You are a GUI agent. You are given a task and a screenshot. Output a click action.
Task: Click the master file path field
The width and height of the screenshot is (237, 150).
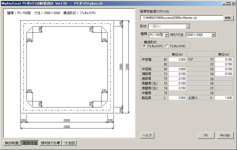click(182, 18)
